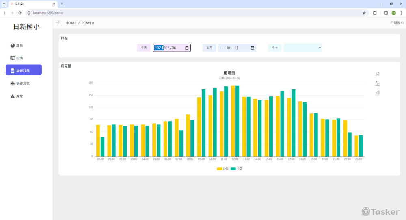Open 班級冷氣 sidebar item

[x=23, y=83]
